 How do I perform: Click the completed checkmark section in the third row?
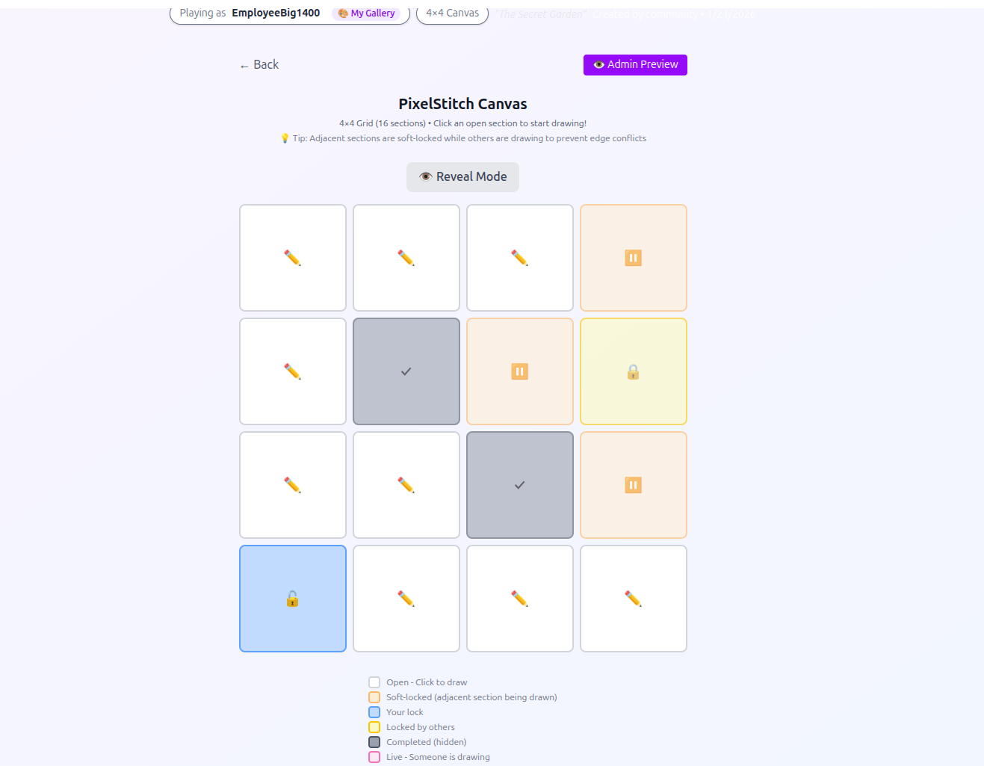tap(520, 485)
